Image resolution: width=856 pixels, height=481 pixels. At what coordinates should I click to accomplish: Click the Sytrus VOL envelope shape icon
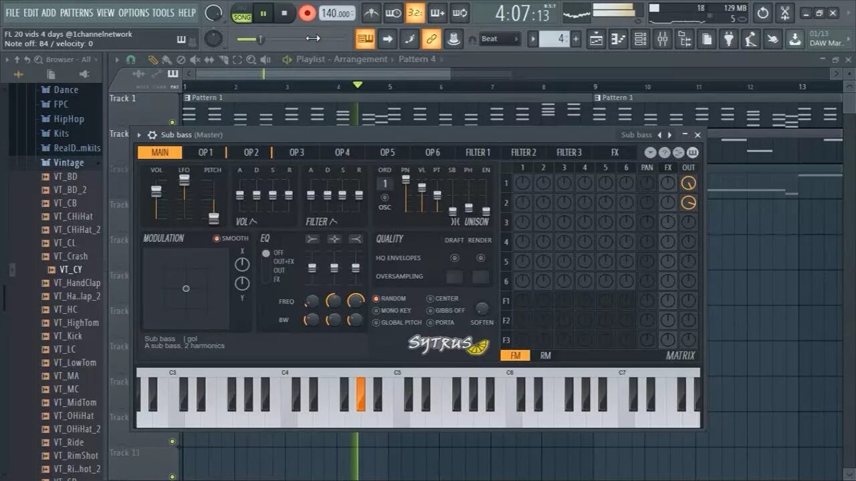click(253, 221)
